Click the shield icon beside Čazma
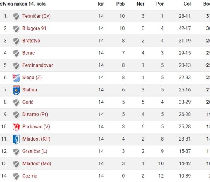The height and width of the screenshot is (182, 210). click(17, 176)
